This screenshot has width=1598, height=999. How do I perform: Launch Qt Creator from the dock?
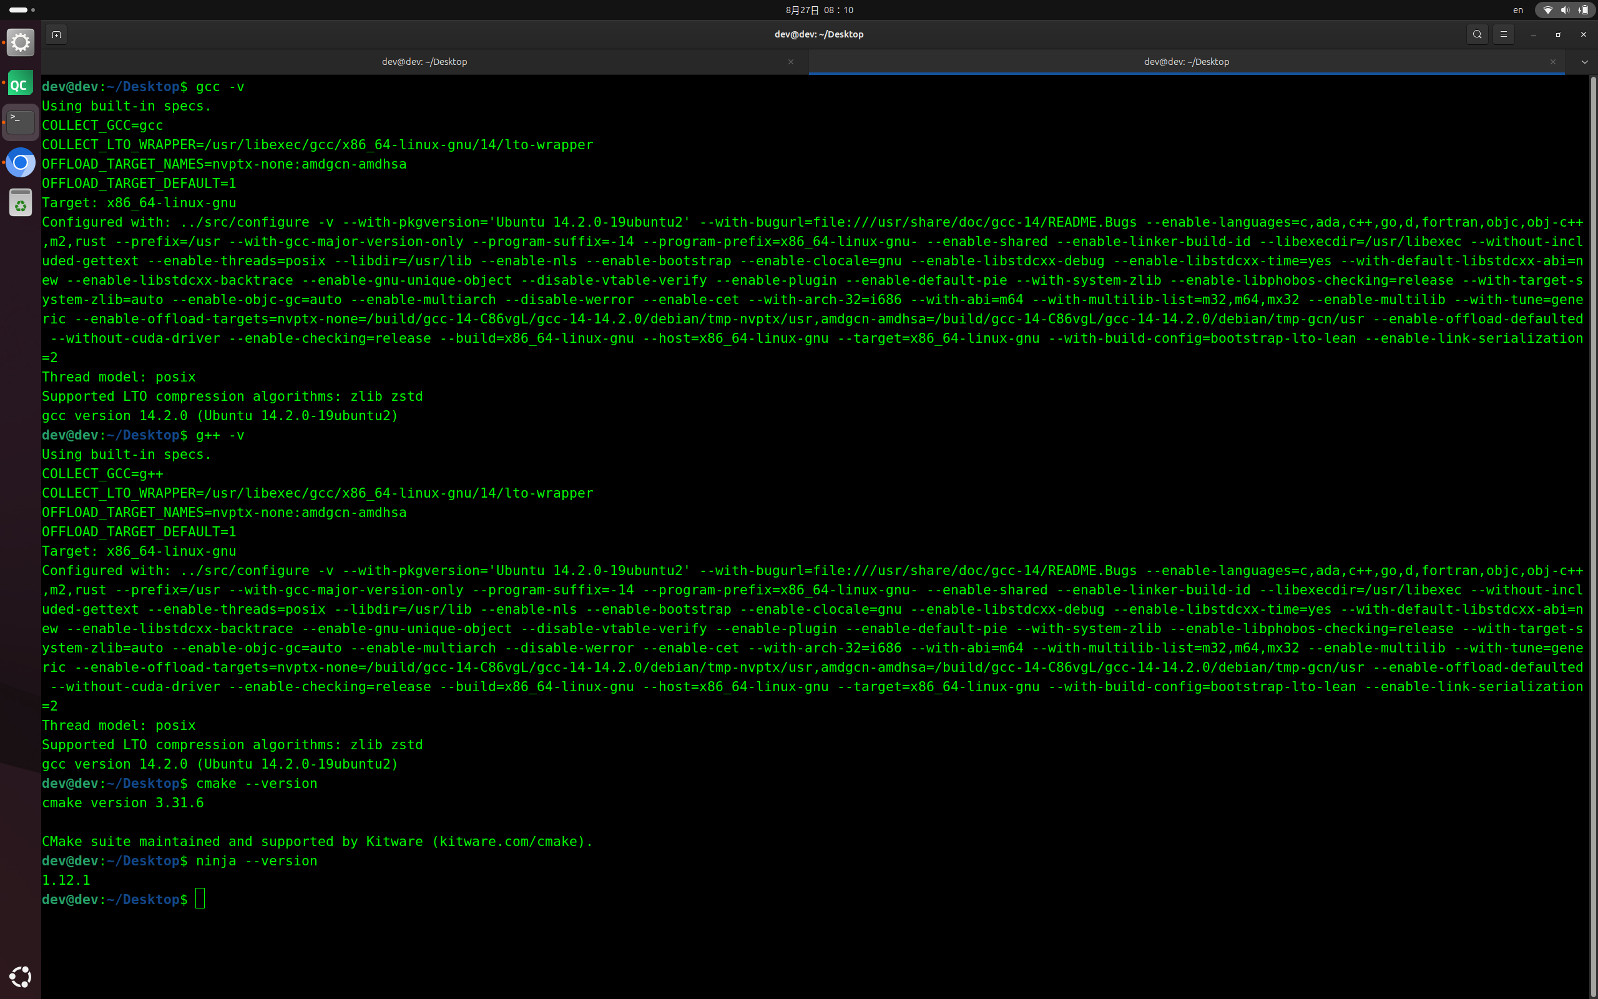(21, 84)
